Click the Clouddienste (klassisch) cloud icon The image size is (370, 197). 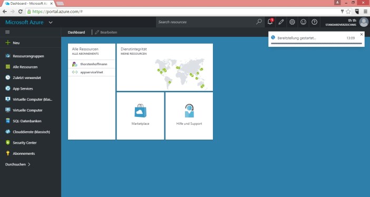(8, 132)
